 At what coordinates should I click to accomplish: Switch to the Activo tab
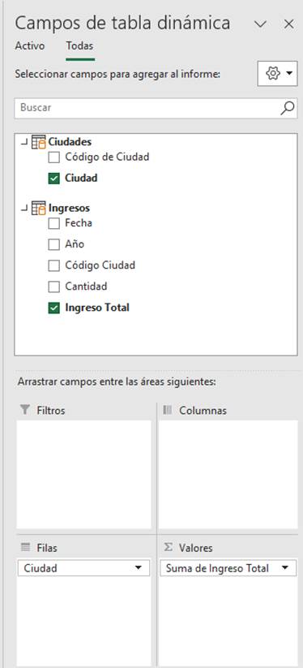click(30, 46)
